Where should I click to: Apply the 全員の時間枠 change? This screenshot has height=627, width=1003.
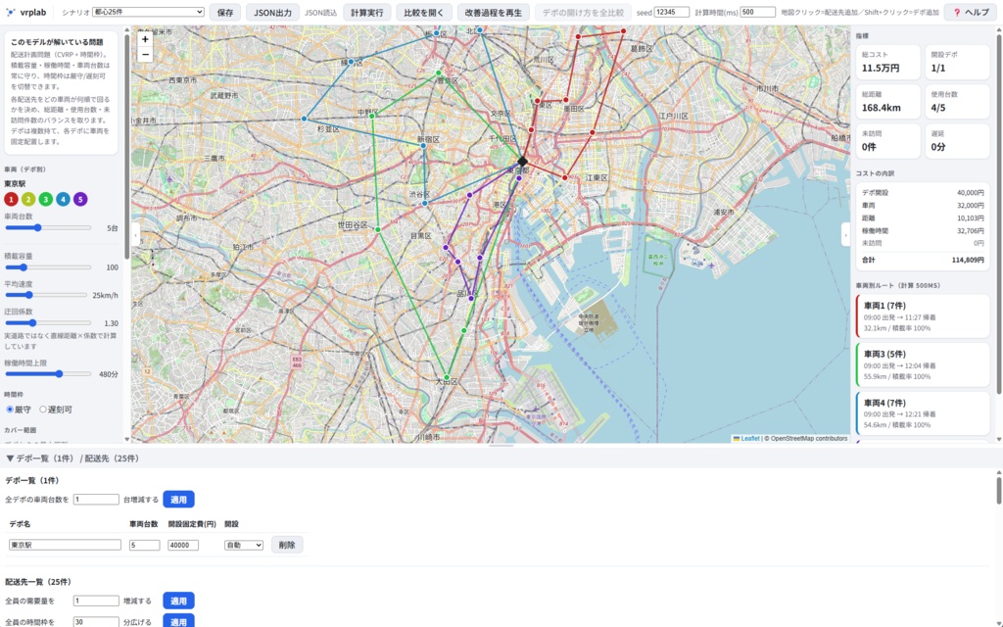(178, 621)
